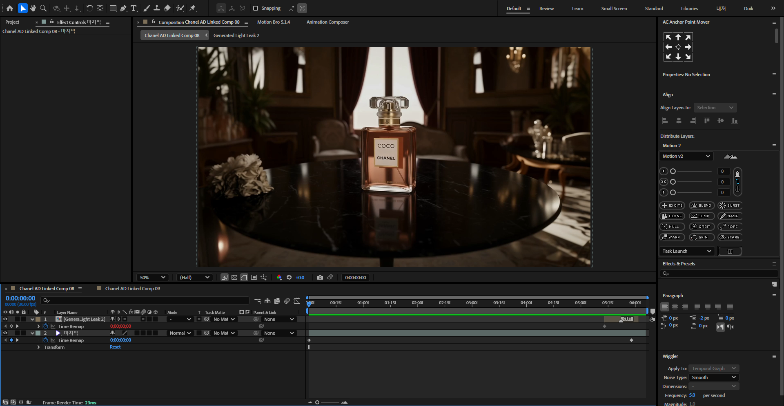
Task: Open the Motion Bro 5.1.4 tab
Action: click(x=274, y=22)
